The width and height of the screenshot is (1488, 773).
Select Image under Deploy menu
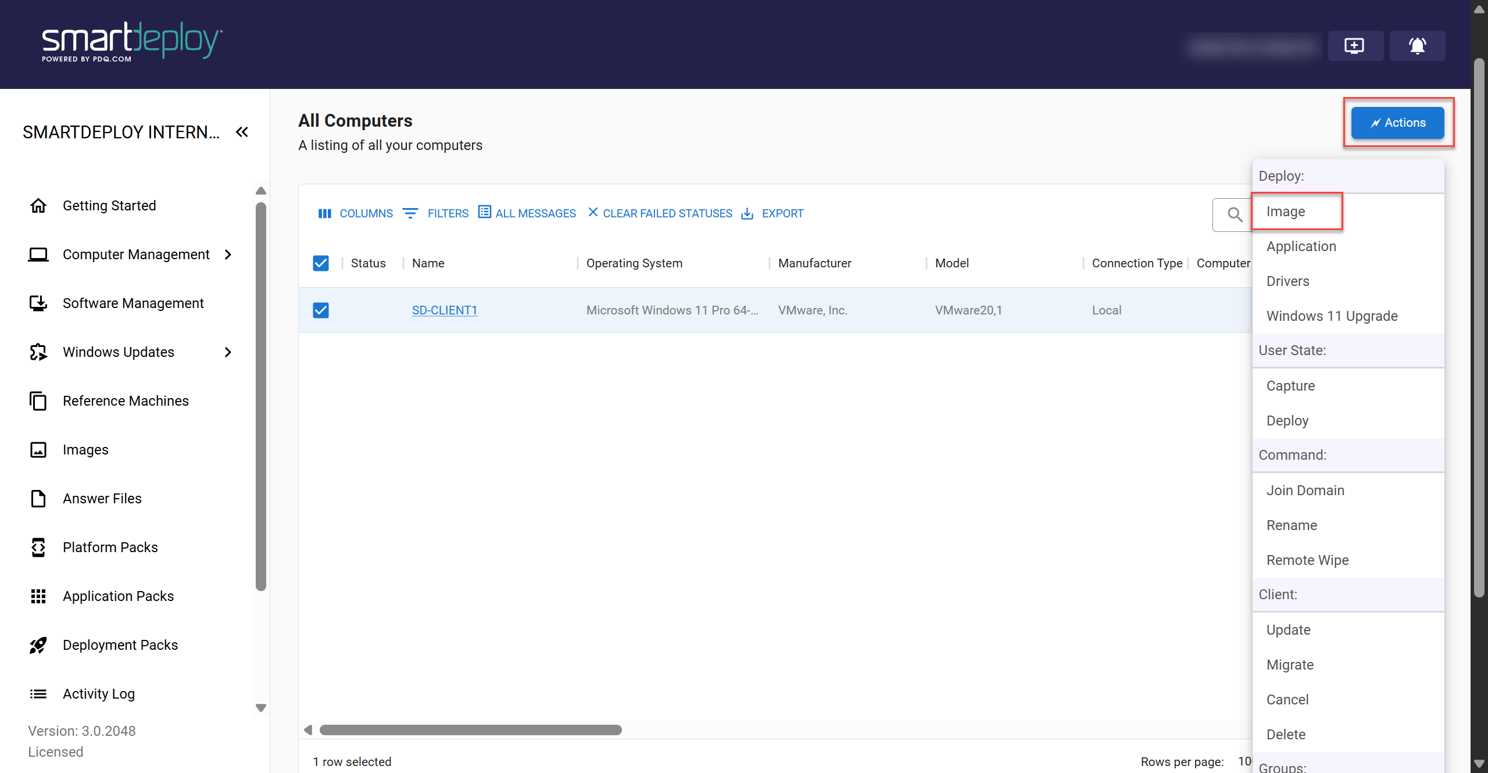(x=1286, y=212)
